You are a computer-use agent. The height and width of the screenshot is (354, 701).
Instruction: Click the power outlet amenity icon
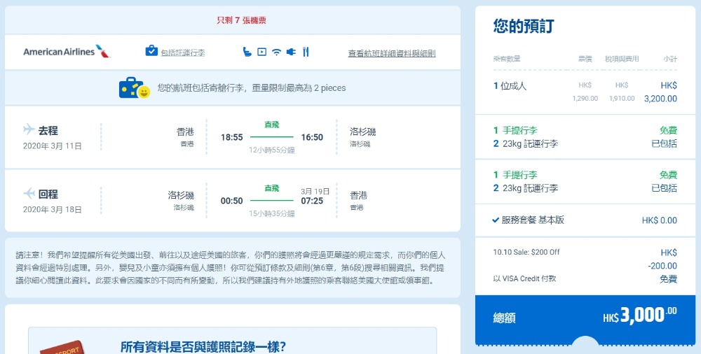(x=291, y=52)
